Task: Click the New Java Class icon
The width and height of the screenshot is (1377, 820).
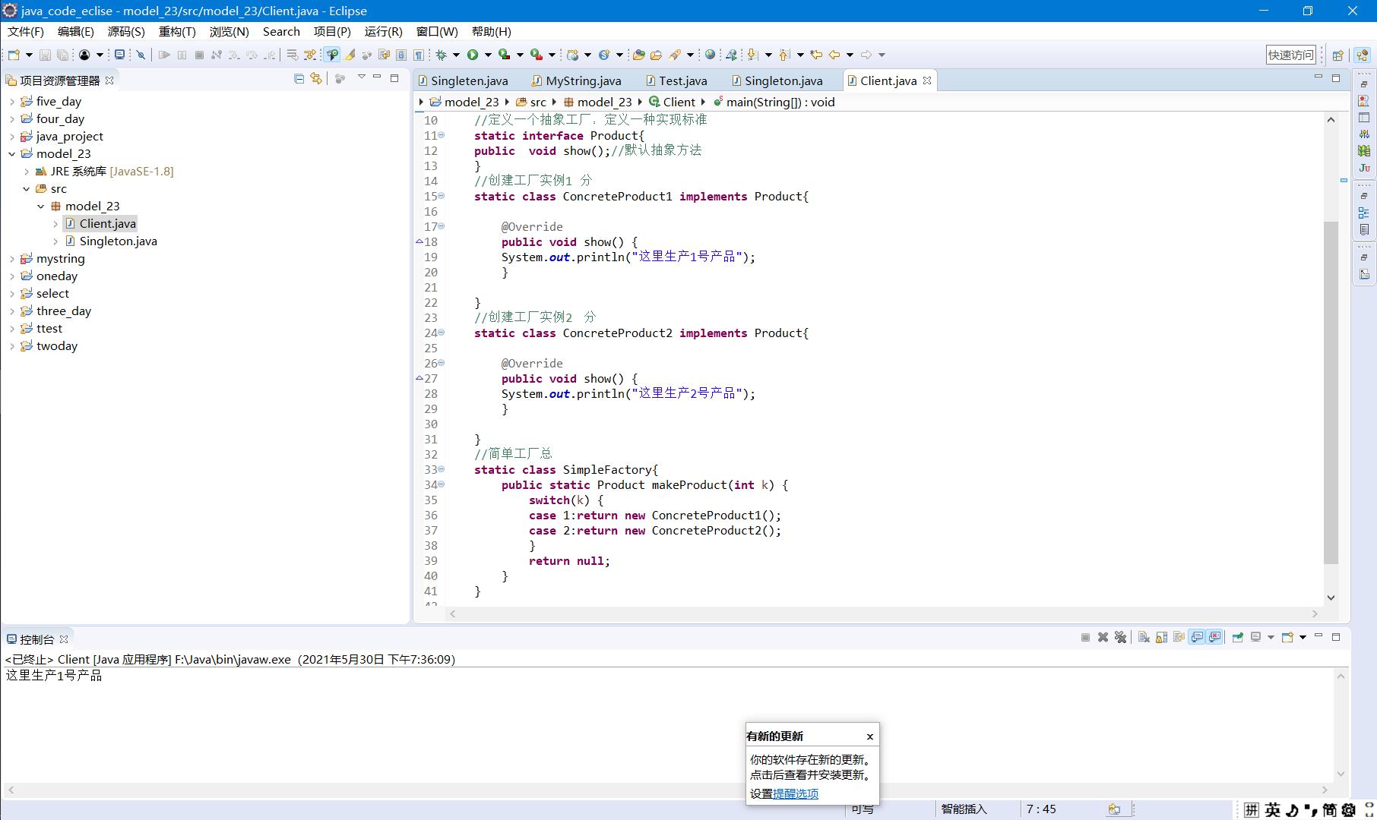Action: pos(604,55)
